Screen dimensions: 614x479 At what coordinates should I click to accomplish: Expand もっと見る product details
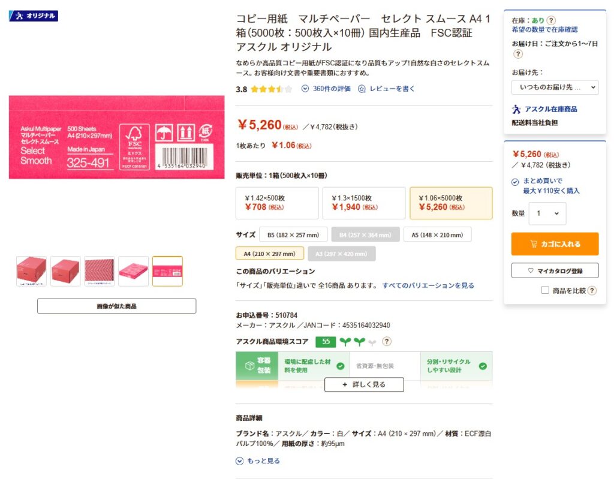[258, 461]
